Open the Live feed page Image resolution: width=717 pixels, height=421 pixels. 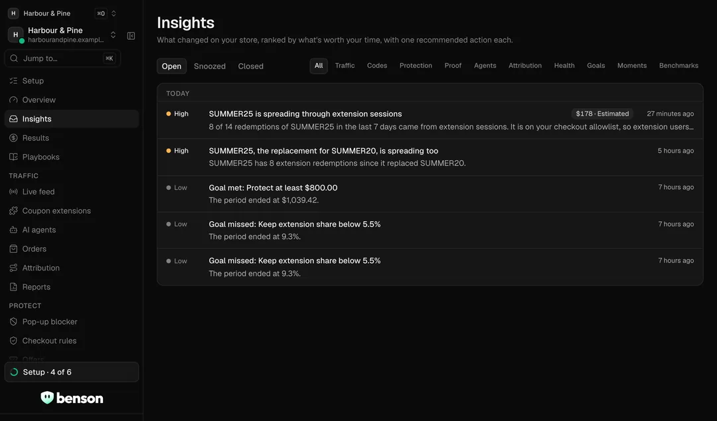(x=72, y=192)
